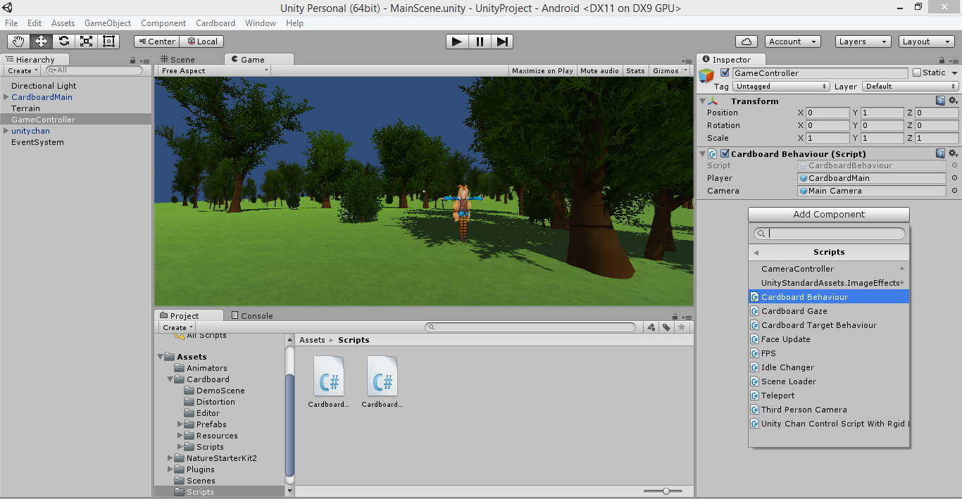Select the Rect transform tool
This screenshot has height=499, width=962.
108,42
